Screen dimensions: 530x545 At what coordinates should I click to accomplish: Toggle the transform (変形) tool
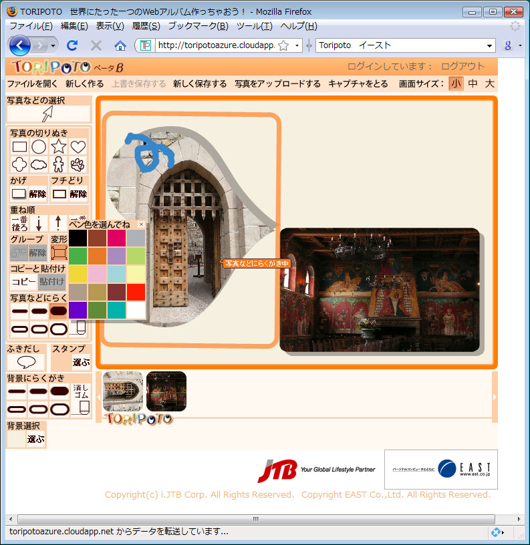[x=59, y=252]
